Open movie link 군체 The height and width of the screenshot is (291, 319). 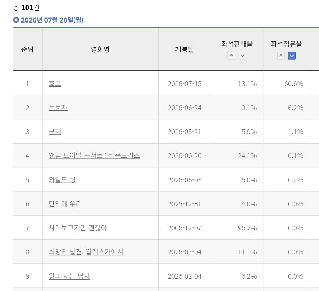coord(55,132)
